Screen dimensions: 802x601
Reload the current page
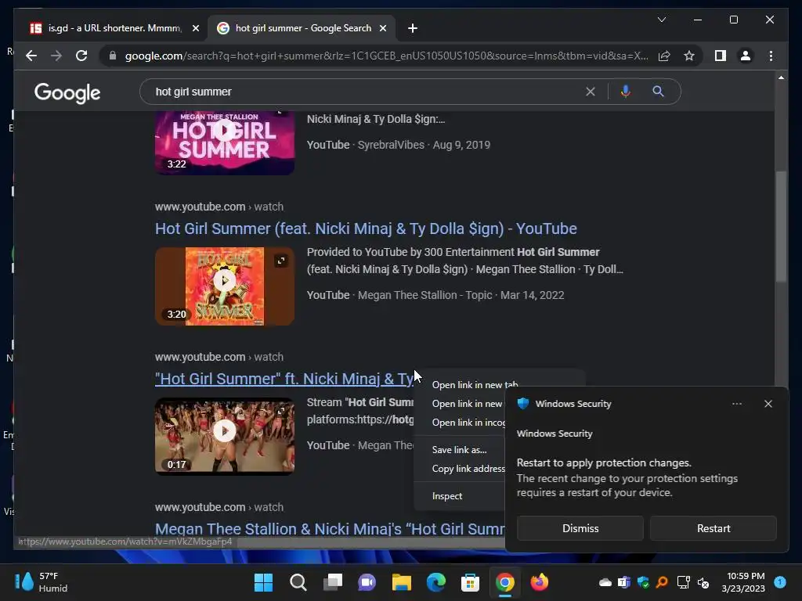(81, 56)
